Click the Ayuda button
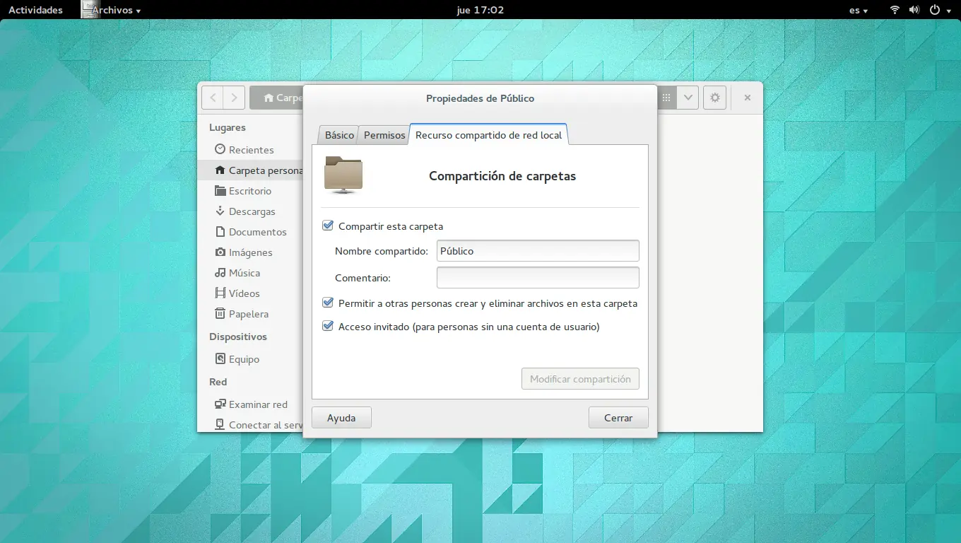 pyautogui.click(x=341, y=418)
